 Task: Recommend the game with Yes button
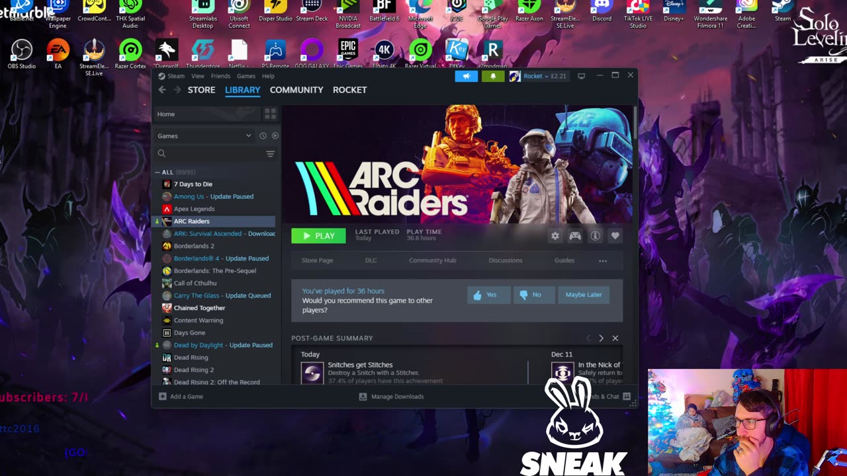(x=488, y=295)
